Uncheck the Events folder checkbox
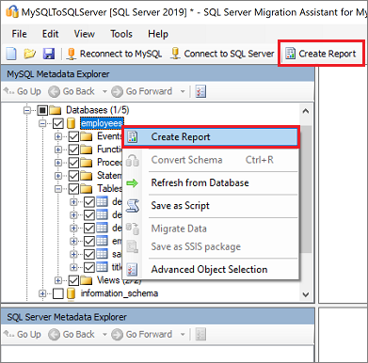368x363 pixels. pos(73,136)
